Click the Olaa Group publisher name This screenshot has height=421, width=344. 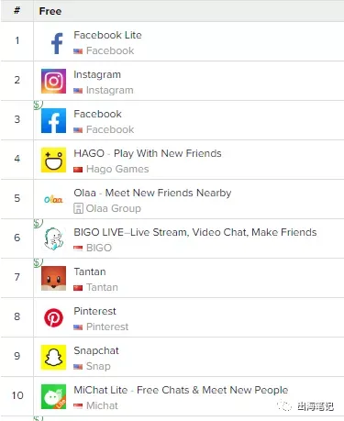click(114, 208)
